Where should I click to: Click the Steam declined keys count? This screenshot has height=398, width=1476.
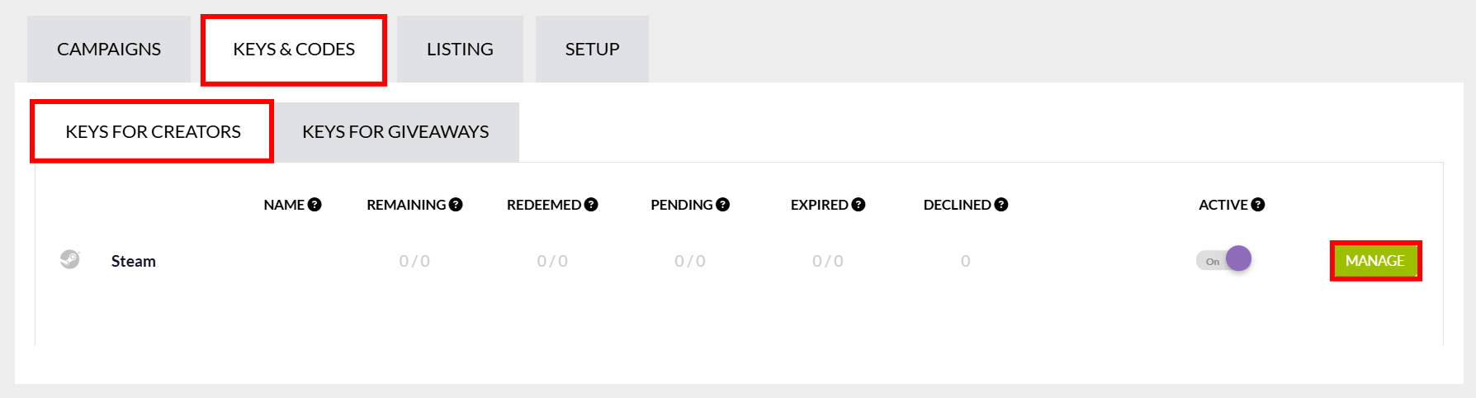pos(965,262)
